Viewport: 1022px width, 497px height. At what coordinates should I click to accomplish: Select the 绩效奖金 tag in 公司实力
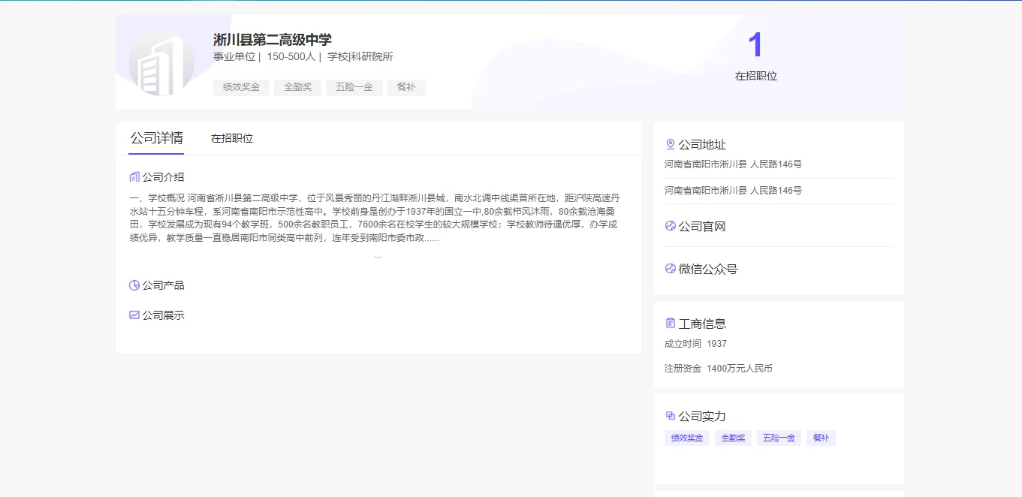[686, 438]
